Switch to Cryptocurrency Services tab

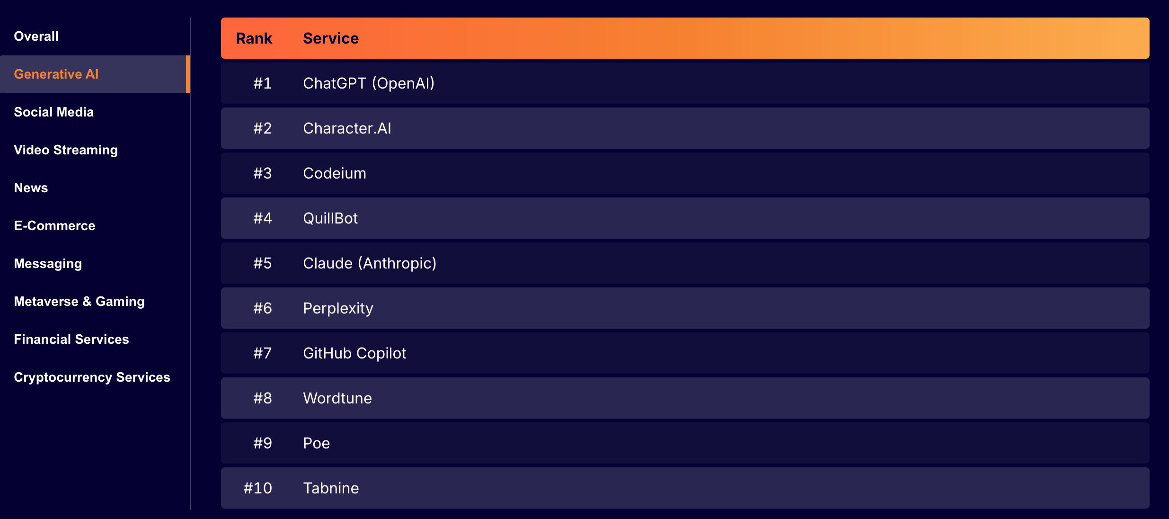(x=92, y=377)
